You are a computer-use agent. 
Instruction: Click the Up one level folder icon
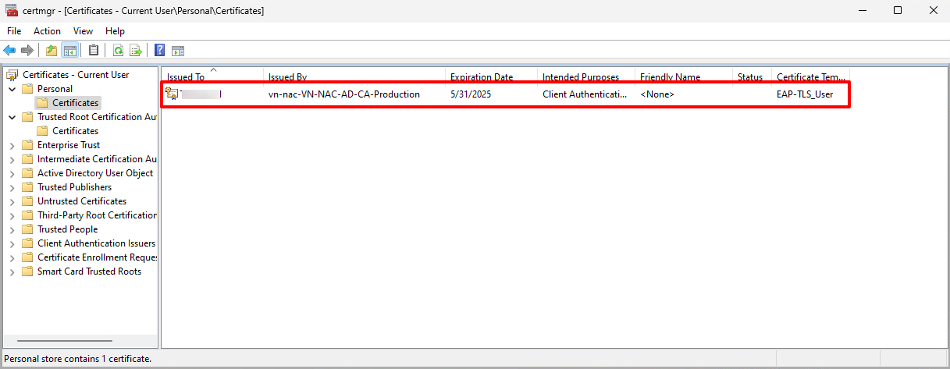pos(52,51)
